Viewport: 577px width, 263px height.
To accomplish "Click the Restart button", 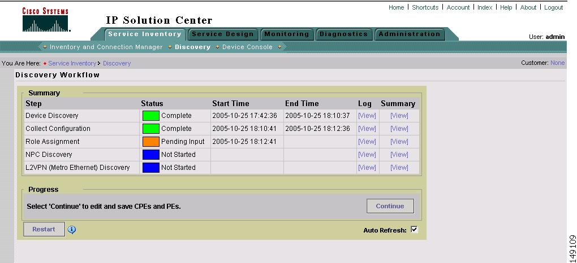I will coord(44,229).
